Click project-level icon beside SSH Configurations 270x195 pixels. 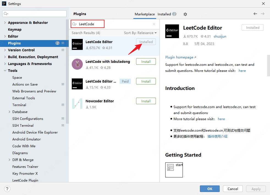pyautogui.click(x=63, y=119)
